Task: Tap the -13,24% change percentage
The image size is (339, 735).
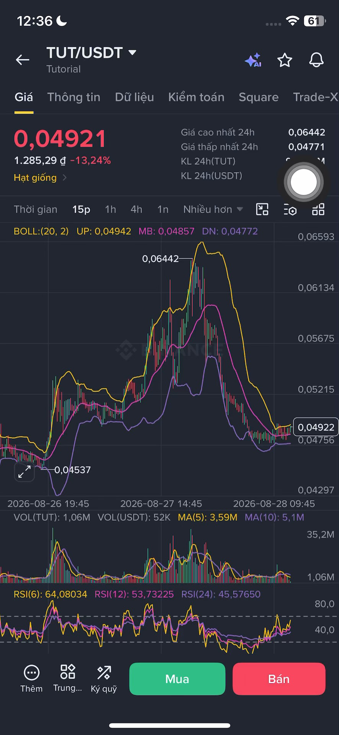Action: [x=91, y=160]
